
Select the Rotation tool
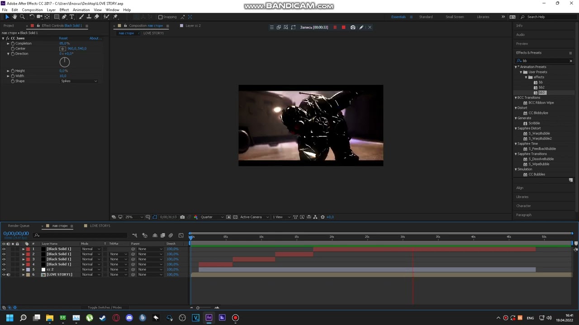(32, 17)
